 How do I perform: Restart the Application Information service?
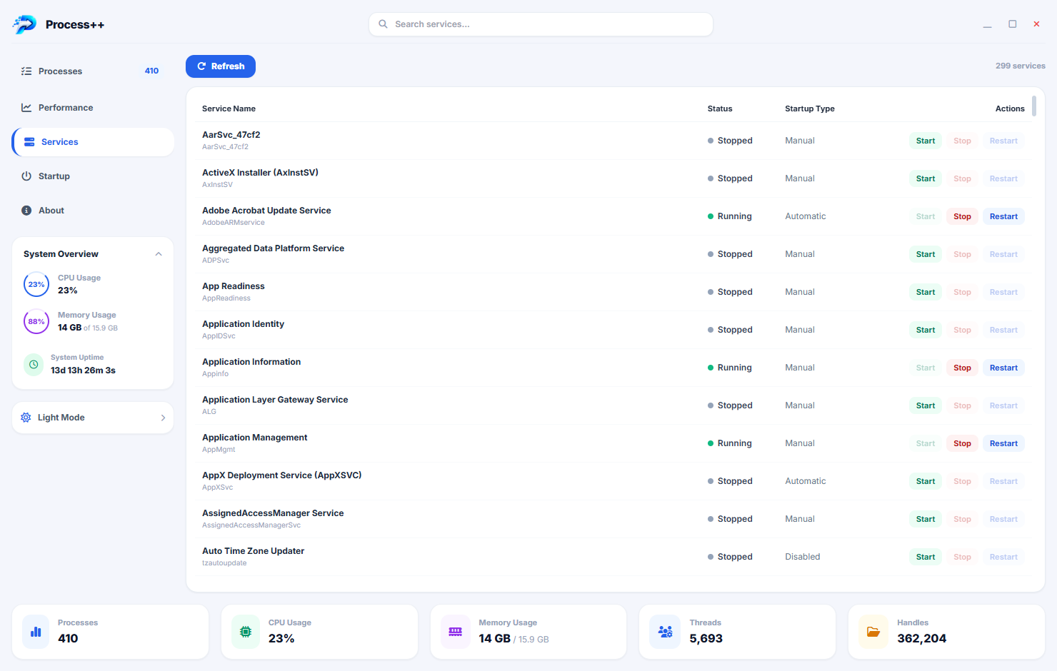1003,368
